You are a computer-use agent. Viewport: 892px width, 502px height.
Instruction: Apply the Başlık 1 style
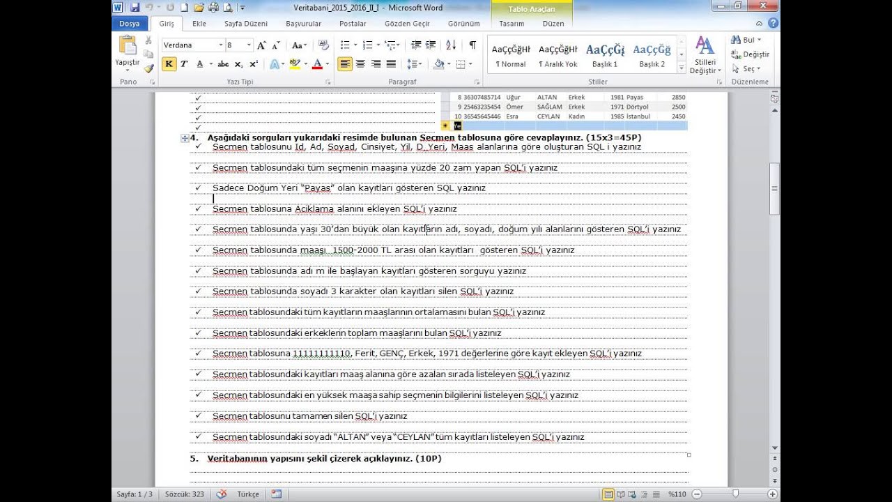tap(604, 54)
